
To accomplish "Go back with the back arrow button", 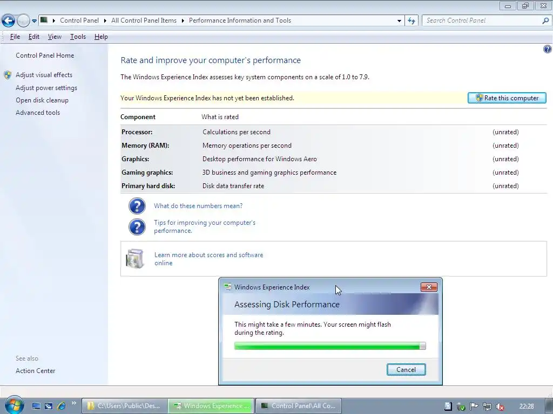I will 9,21.
